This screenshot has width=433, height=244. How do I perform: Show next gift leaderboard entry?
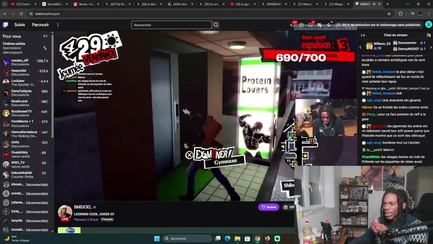[431, 47]
